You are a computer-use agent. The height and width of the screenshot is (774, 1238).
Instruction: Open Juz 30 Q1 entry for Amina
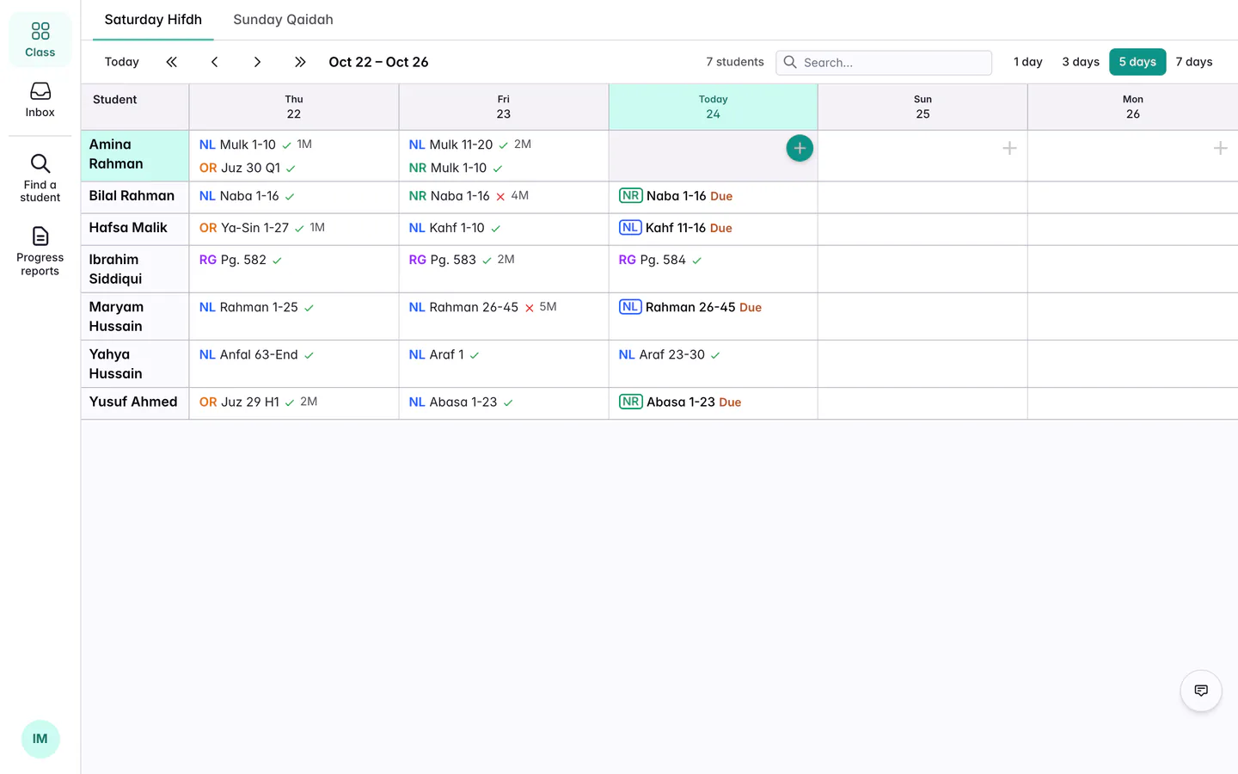click(x=248, y=168)
